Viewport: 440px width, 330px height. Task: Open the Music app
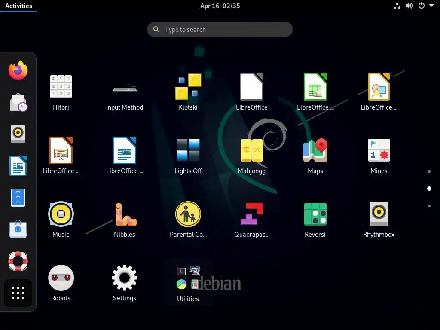[x=61, y=220]
